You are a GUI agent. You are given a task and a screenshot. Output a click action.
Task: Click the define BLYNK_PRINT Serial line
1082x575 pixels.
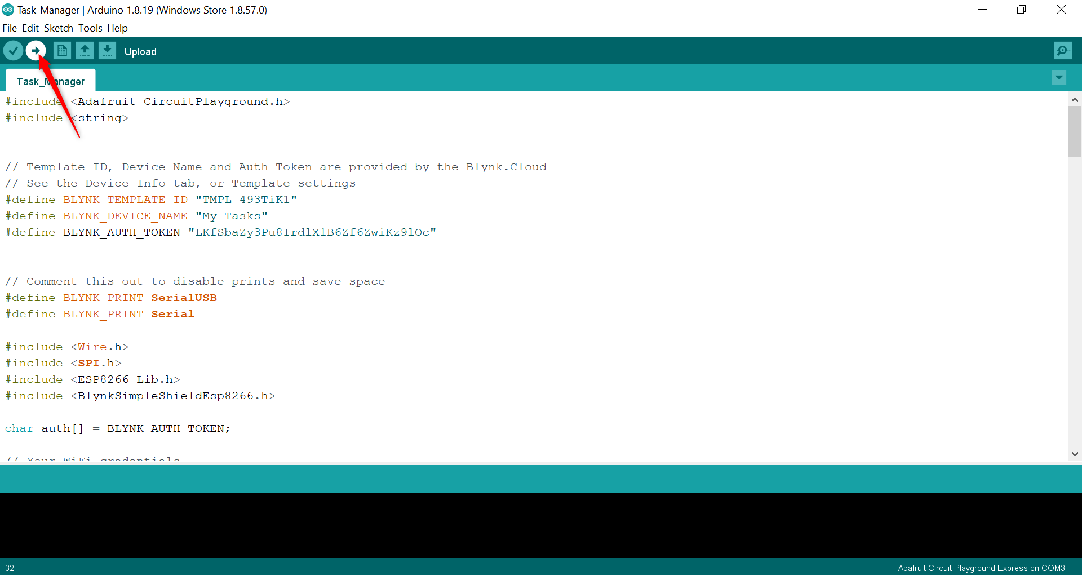coord(100,314)
